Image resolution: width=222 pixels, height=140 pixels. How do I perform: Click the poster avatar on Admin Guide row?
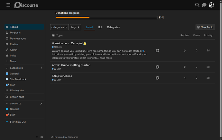(157, 67)
